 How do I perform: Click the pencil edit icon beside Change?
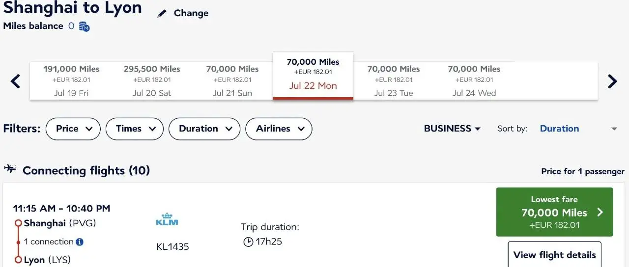(162, 14)
